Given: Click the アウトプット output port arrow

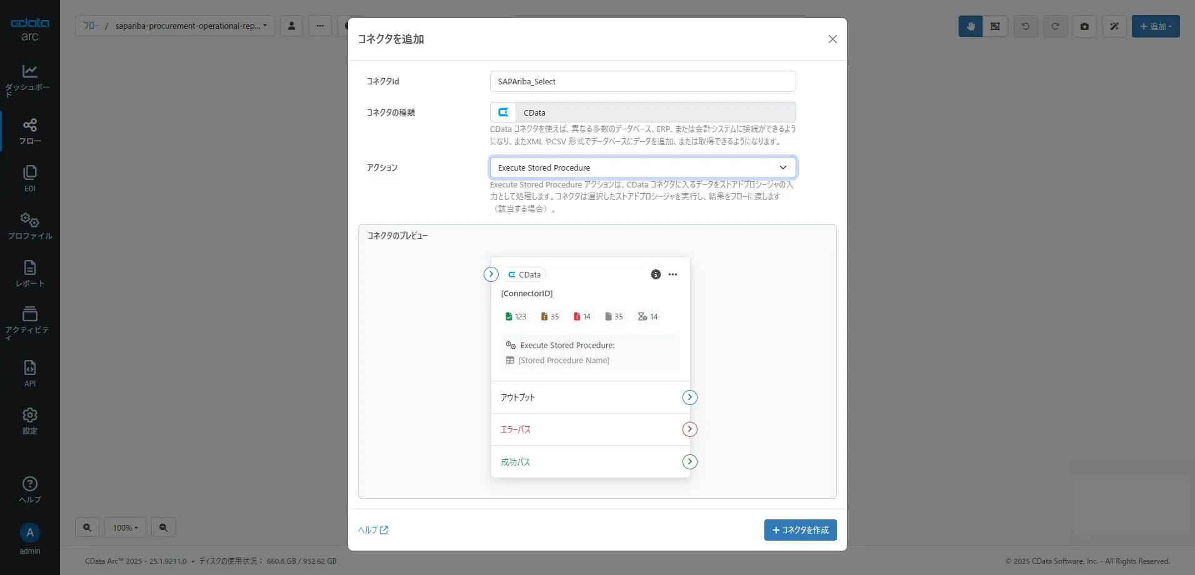Looking at the screenshot, I should (689, 397).
